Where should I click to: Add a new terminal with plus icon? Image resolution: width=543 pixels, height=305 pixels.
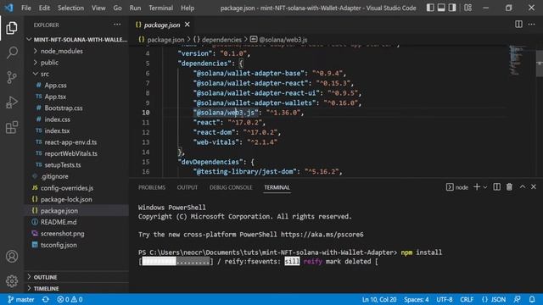(x=477, y=186)
